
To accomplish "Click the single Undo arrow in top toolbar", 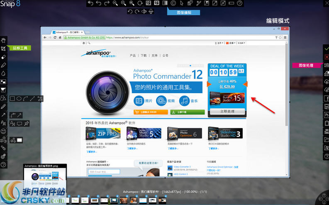I will tap(98, 3).
